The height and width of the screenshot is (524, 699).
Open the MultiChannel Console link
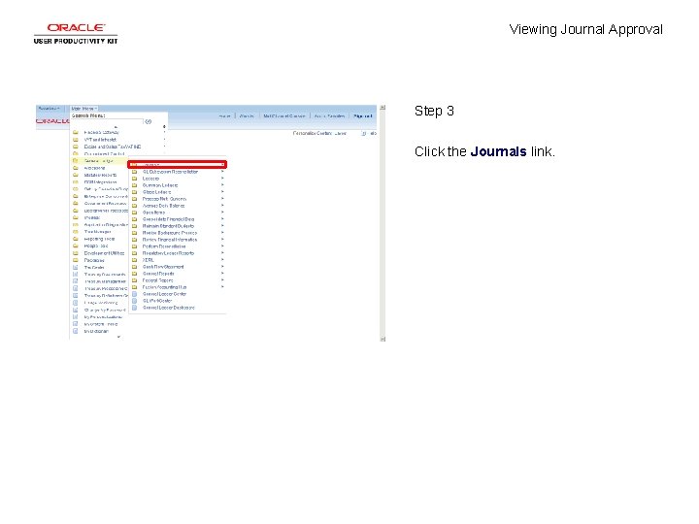284,116
